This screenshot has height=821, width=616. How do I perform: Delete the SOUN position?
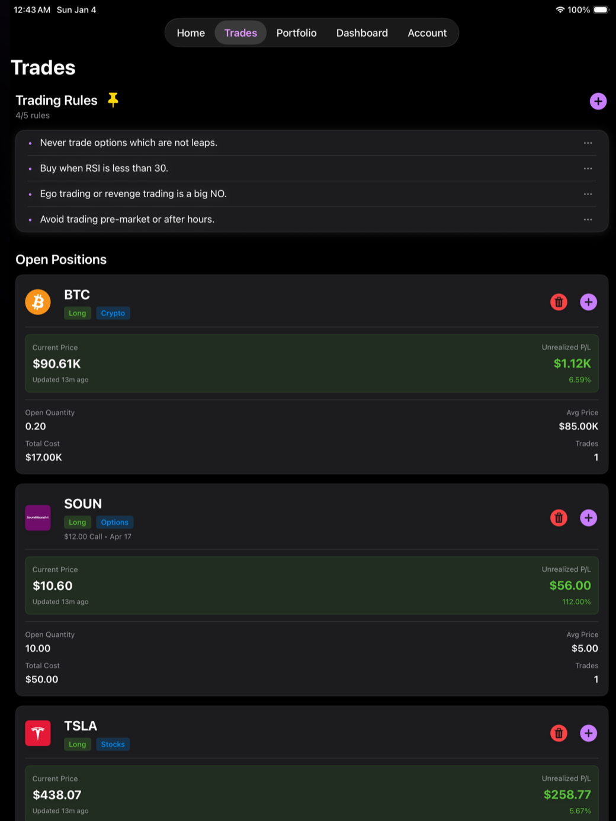click(x=559, y=518)
